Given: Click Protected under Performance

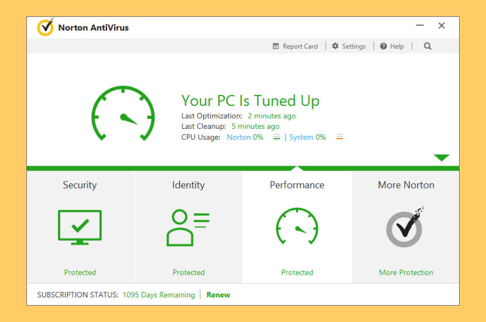Looking at the screenshot, I should coord(297,272).
